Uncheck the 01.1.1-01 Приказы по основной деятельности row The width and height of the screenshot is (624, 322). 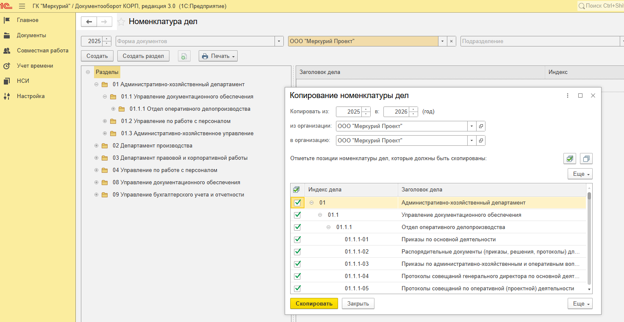pyautogui.click(x=297, y=240)
